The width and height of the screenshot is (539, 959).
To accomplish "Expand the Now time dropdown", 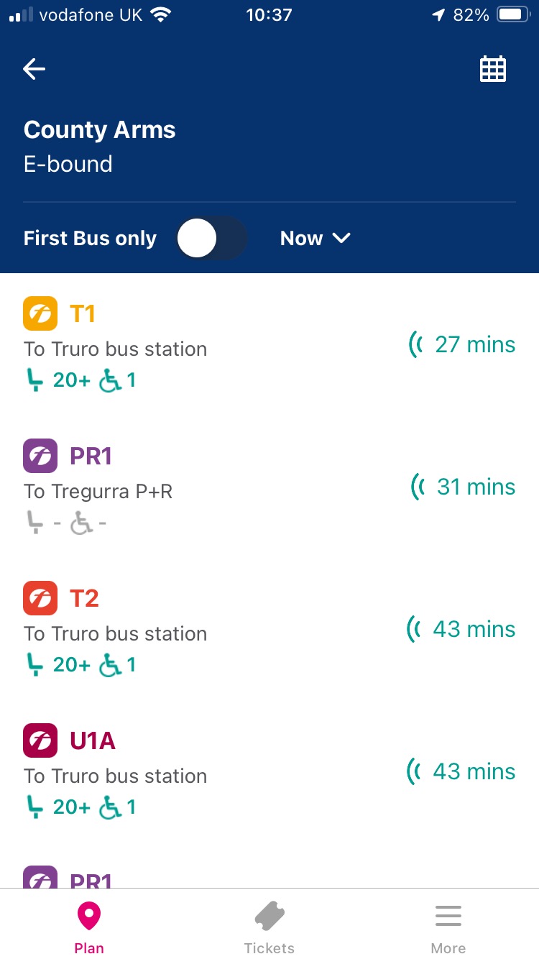I will point(315,239).
